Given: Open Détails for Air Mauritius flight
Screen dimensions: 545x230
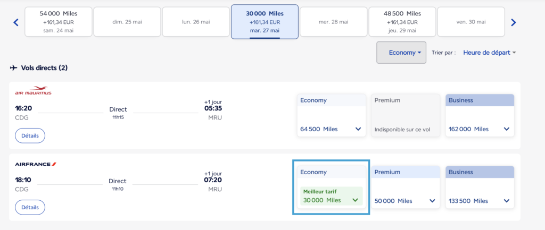Looking at the screenshot, I should [30, 135].
